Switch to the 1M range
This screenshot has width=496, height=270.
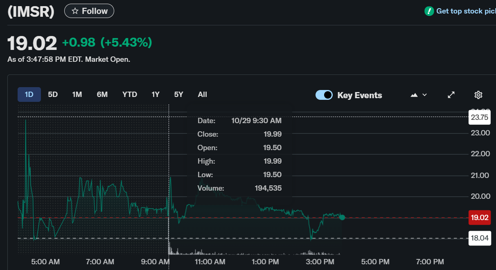(x=77, y=94)
